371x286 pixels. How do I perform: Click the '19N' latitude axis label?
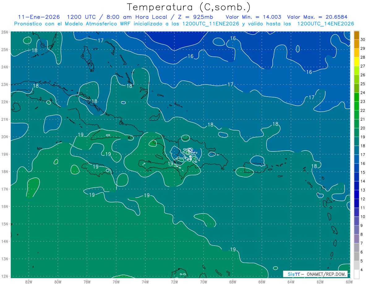coord(5,154)
